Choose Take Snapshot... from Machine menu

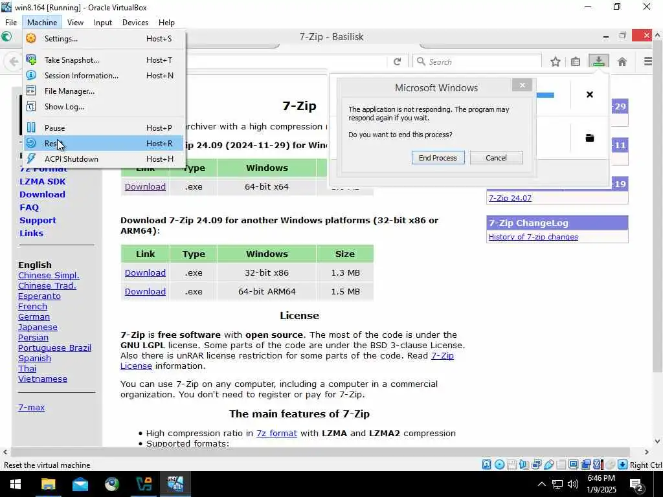pyautogui.click(x=104, y=60)
